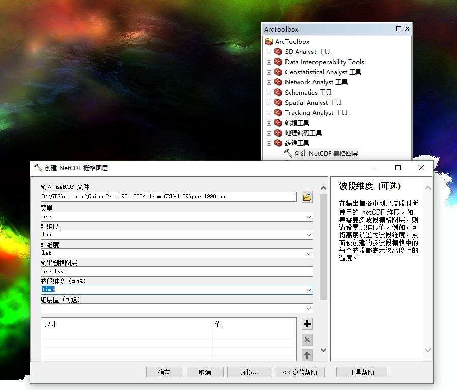Open the 变量 dropdown list
The width and height of the screenshot is (457, 390).
coord(309,217)
